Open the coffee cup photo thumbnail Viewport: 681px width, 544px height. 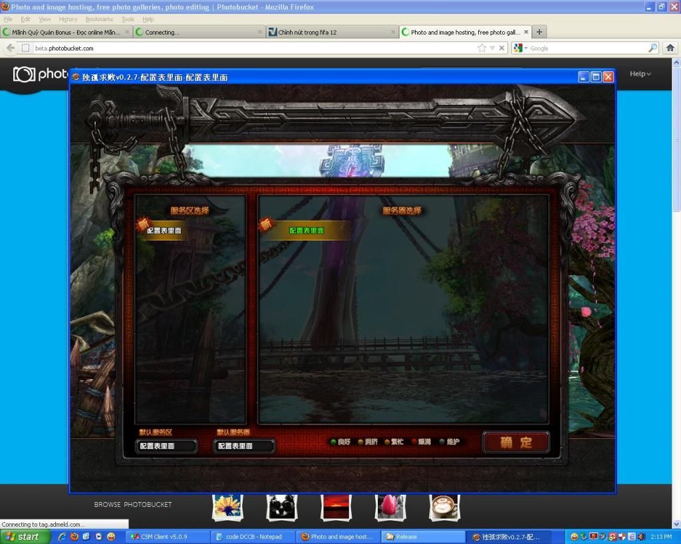pos(444,507)
